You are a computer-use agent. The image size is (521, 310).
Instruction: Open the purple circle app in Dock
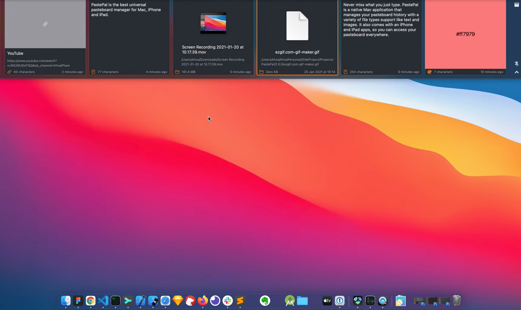(x=215, y=301)
